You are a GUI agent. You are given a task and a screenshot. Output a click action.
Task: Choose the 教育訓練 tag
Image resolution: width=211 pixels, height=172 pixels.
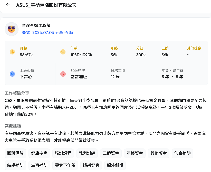(x=87, y=153)
